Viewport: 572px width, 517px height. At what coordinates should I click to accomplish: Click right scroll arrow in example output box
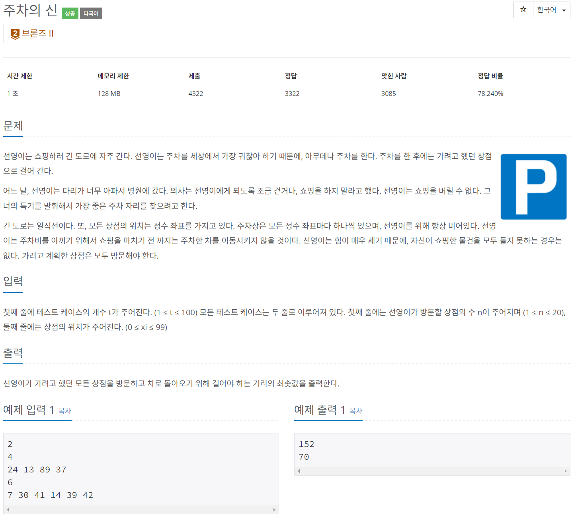566,471
